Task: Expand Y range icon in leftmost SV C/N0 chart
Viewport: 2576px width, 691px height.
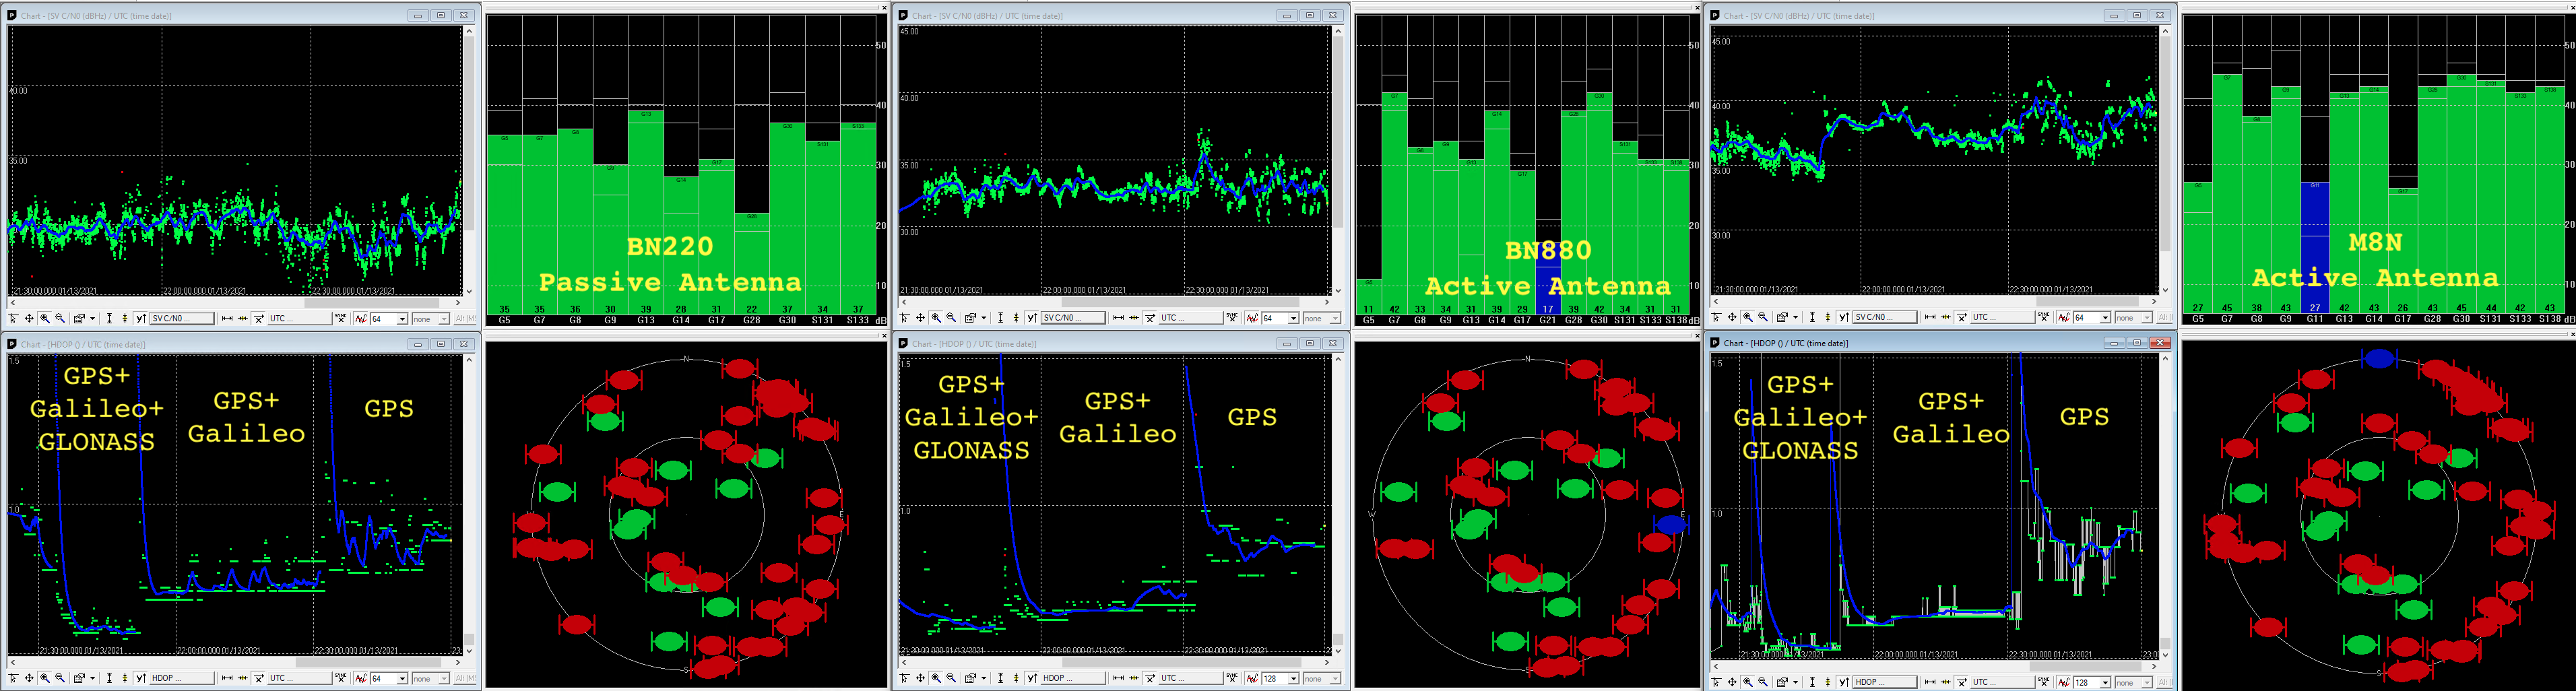Action: [x=110, y=319]
